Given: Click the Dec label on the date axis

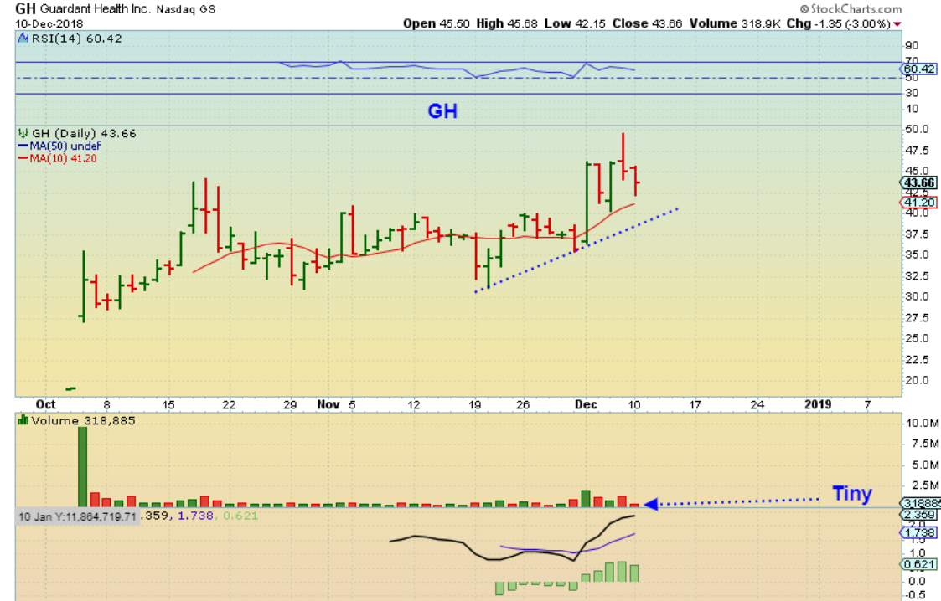Looking at the screenshot, I should (586, 404).
